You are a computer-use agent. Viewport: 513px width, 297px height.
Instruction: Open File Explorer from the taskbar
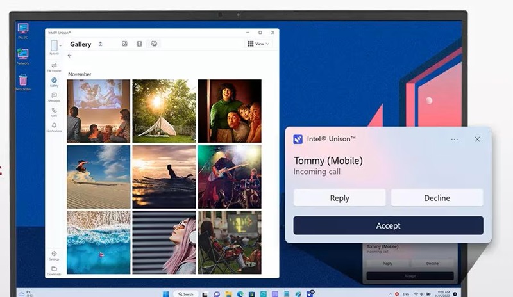click(x=228, y=294)
